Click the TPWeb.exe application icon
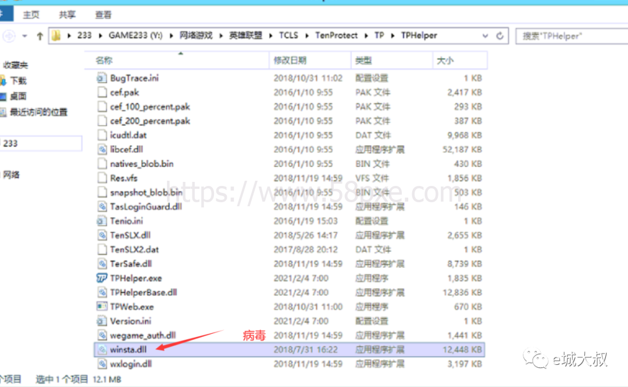This screenshot has width=628, height=387. [x=102, y=307]
